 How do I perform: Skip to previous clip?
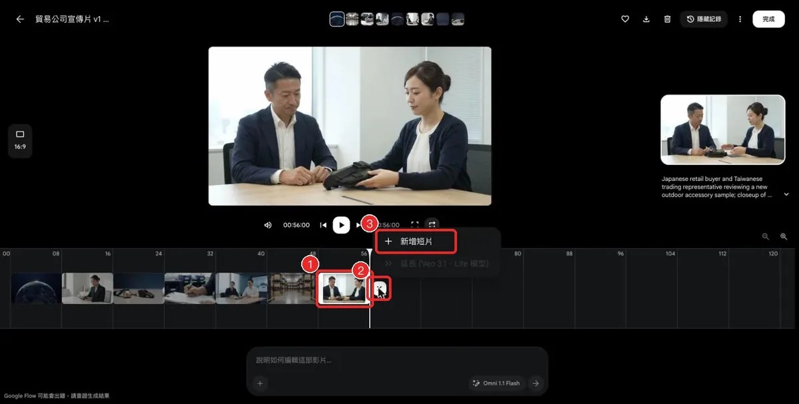click(323, 225)
